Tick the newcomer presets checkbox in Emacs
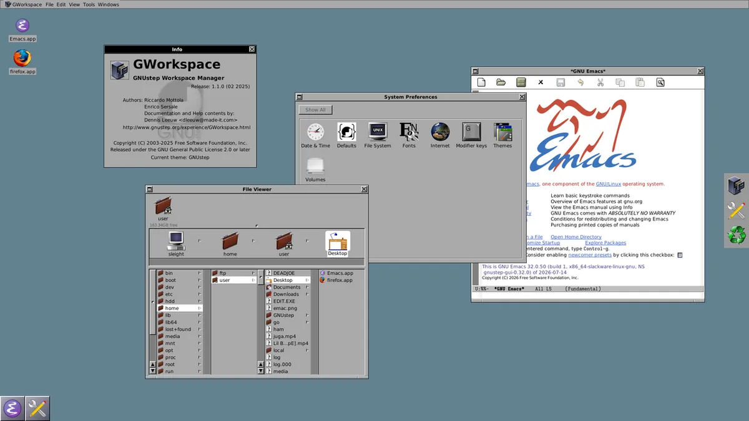The height and width of the screenshot is (421, 749). [680, 255]
